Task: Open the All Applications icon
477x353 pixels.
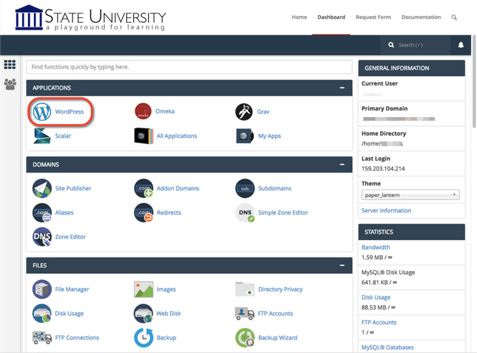Action: click(x=143, y=135)
